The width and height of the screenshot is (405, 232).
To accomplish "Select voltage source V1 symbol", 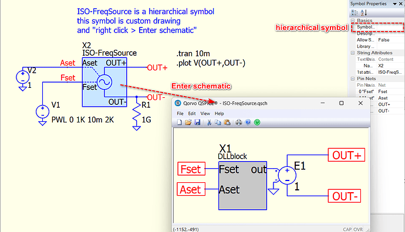I will (x=42, y=112).
